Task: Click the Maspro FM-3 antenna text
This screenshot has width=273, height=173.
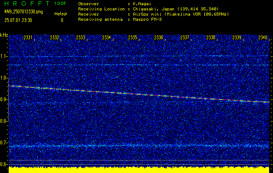Action: pyautogui.click(x=147, y=19)
